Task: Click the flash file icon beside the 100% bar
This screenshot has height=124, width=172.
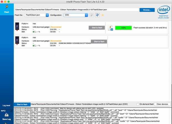Action: tap(111, 28)
